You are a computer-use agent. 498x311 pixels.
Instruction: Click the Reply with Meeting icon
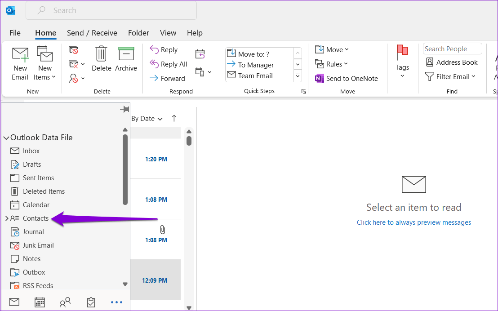pos(200,54)
